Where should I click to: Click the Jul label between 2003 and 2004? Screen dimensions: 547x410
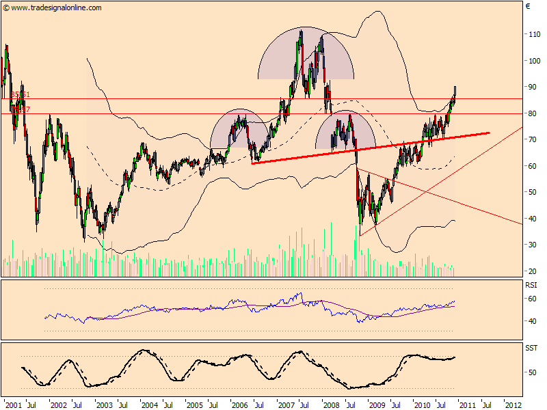coord(123,405)
